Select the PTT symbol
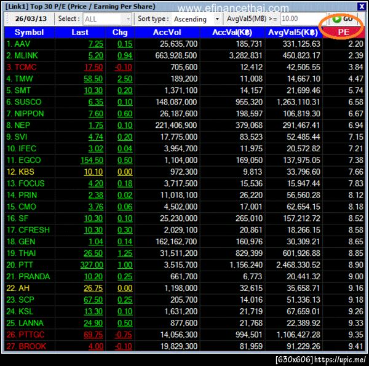This screenshot has height=366, width=369. pos(20,265)
